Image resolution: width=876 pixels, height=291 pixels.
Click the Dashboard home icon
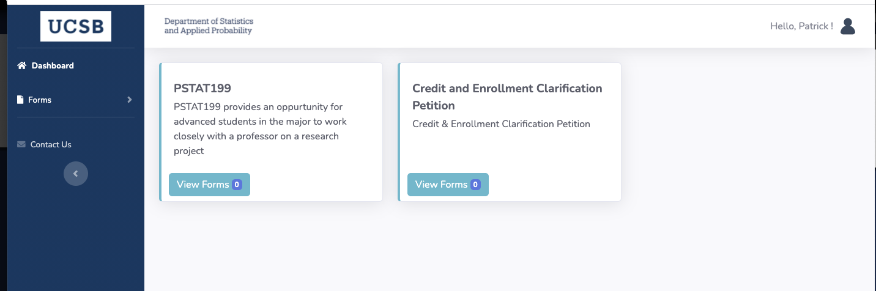(21, 65)
